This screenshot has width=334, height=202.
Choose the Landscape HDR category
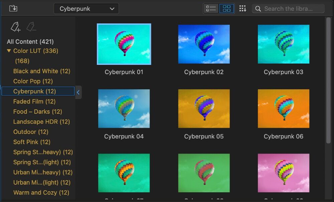click(41, 122)
